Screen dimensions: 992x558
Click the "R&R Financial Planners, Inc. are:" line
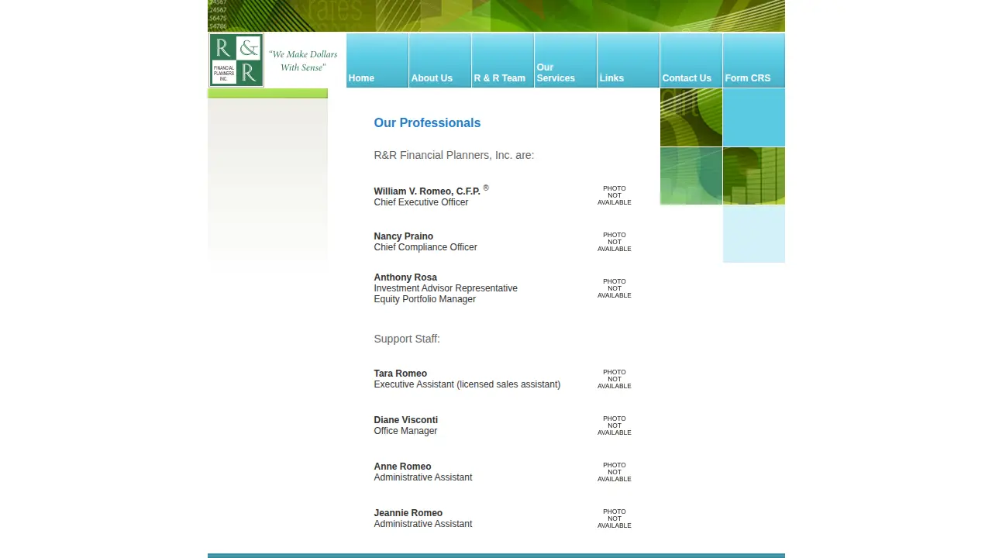tap(454, 155)
